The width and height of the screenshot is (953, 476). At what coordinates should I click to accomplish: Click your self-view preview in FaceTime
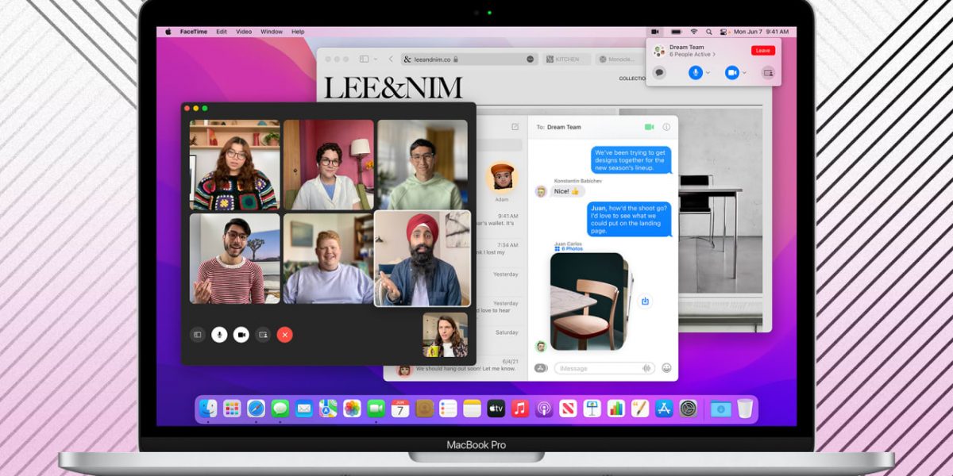[445, 335]
